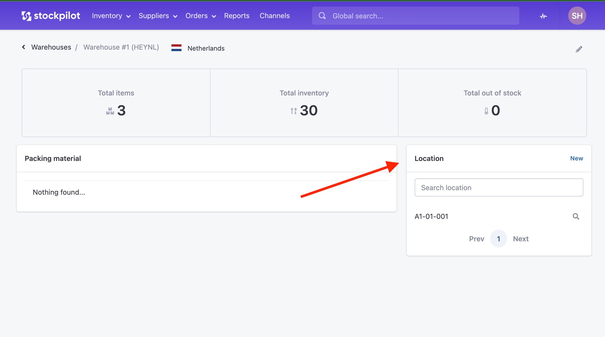The image size is (605, 337).
Task: Click the Next pagination button
Action: (x=521, y=239)
